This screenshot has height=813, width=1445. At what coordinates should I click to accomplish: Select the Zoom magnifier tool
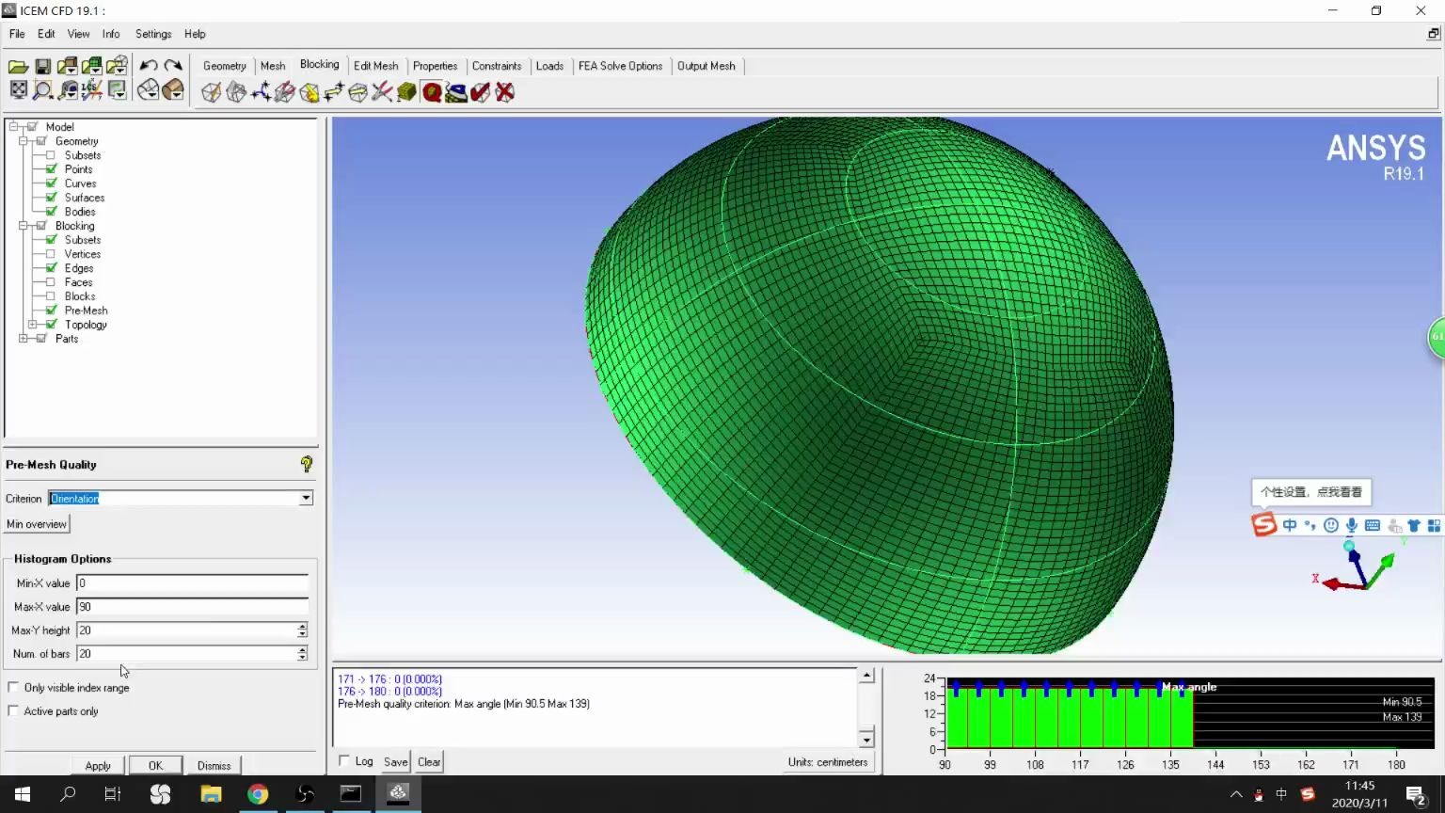42,91
